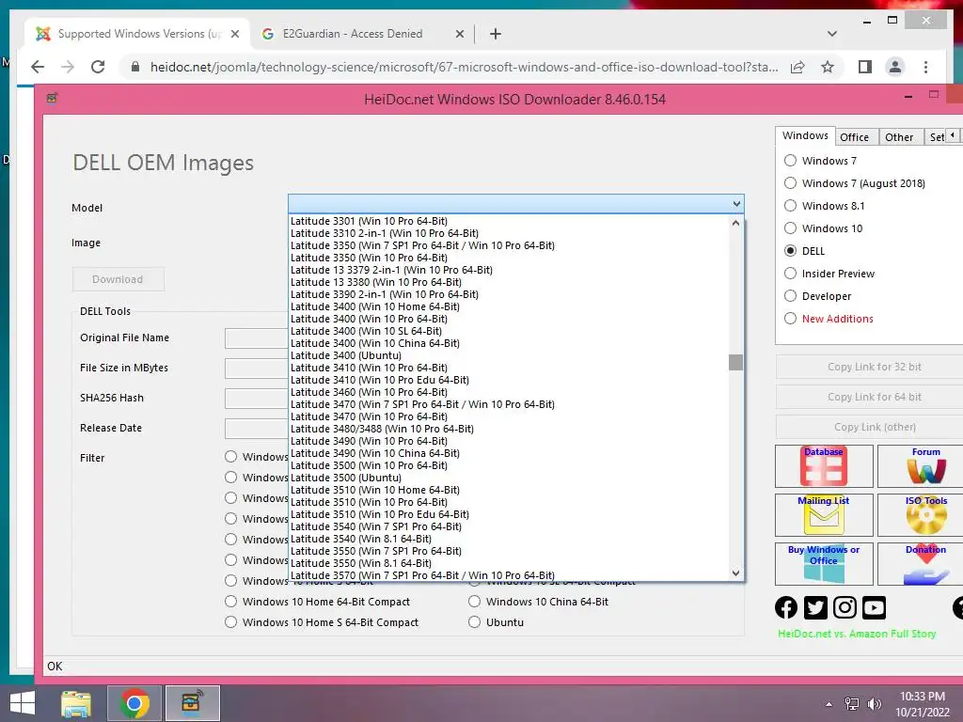Bookmark this page with the star
This screenshot has height=722, width=963.
pos(828,67)
